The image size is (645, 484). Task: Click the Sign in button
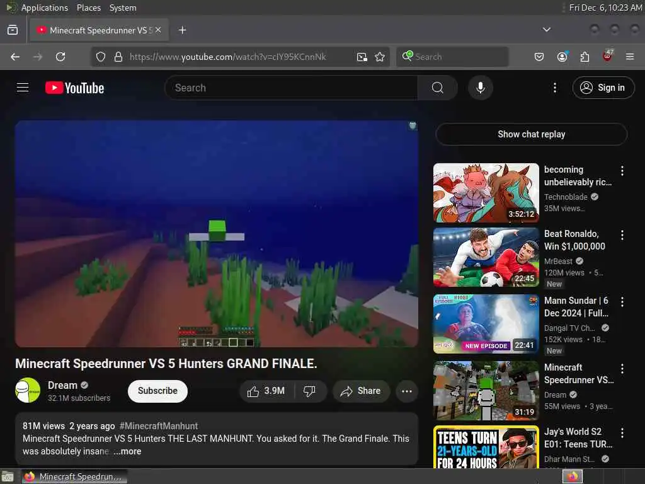point(603,88)
